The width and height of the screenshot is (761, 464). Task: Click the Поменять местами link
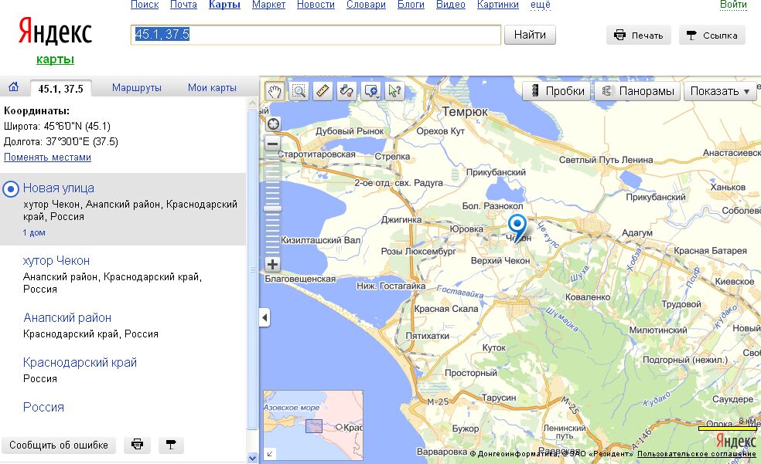(47, 157)
